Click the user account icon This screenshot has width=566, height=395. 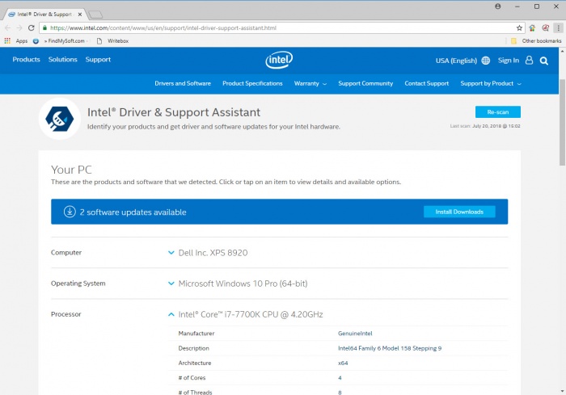[x=529, y=61]
